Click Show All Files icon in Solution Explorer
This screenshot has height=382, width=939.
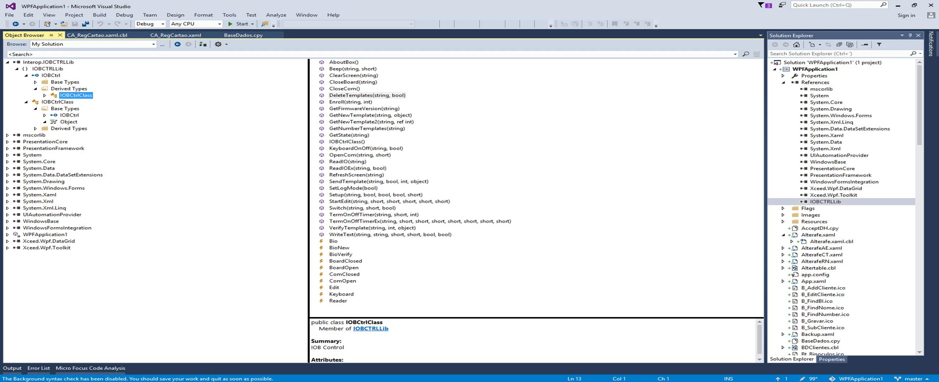[x=850, y=44]
